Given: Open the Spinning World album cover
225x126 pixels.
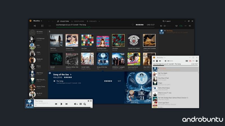Looking at the screenshot, I should pos(134,59).
